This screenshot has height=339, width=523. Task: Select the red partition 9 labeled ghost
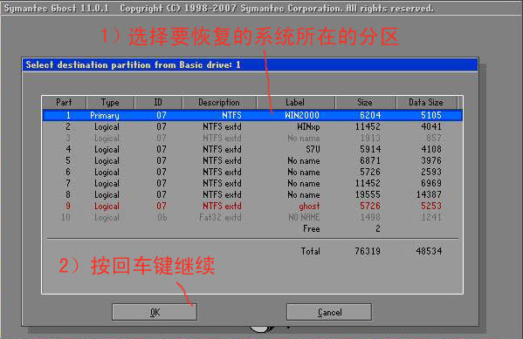252,206
